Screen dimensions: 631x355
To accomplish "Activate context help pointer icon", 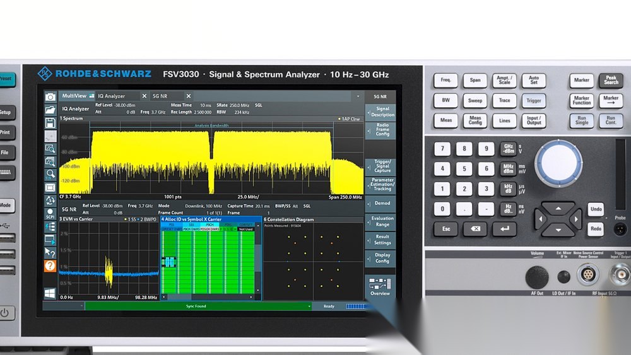I will 50,252.
